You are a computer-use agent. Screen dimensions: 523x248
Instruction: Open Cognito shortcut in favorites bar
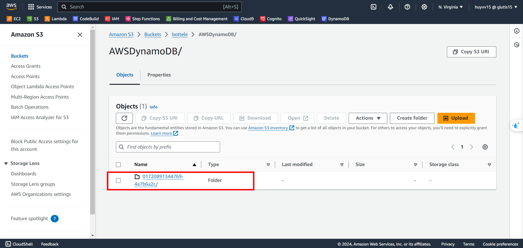point(271,19)
